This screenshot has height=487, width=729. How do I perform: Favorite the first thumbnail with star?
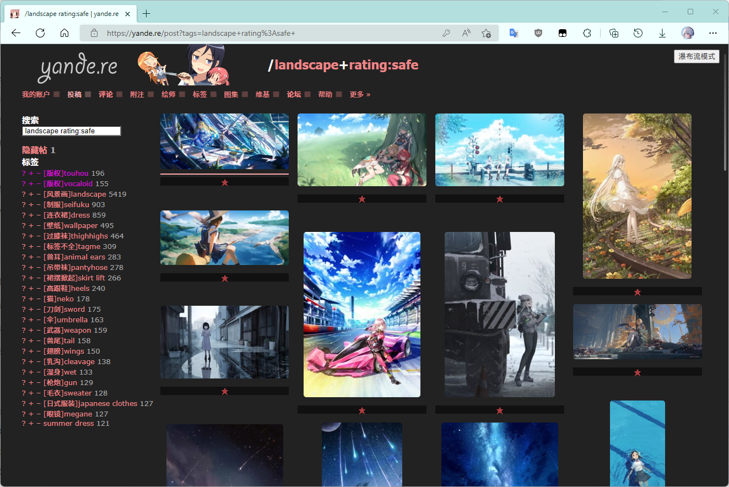pyautogui.click(x=224, y=182)
